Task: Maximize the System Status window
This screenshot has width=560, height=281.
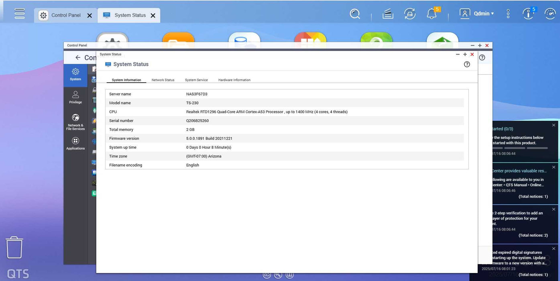Action: click(x=465, y=55)
